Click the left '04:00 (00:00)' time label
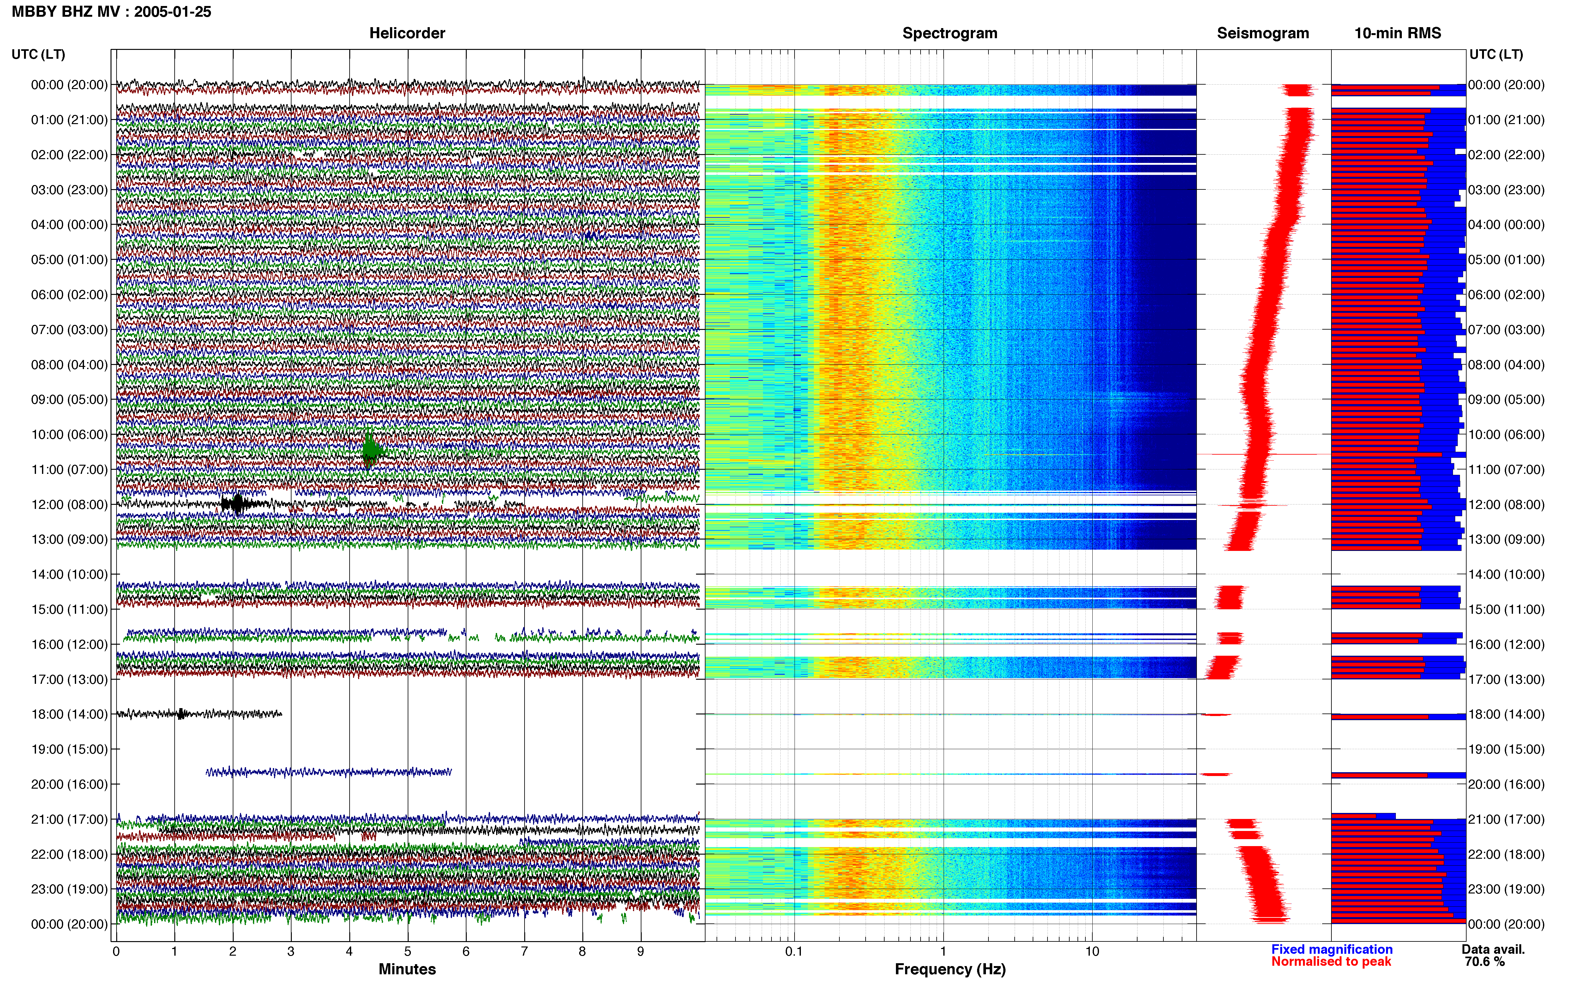 (69, 225)
